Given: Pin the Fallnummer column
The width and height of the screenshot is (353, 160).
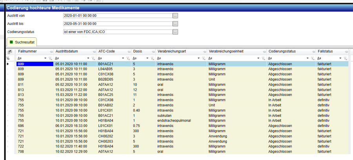Looking at the screenshot, I should pyautogui.click(x=51, y=51).
